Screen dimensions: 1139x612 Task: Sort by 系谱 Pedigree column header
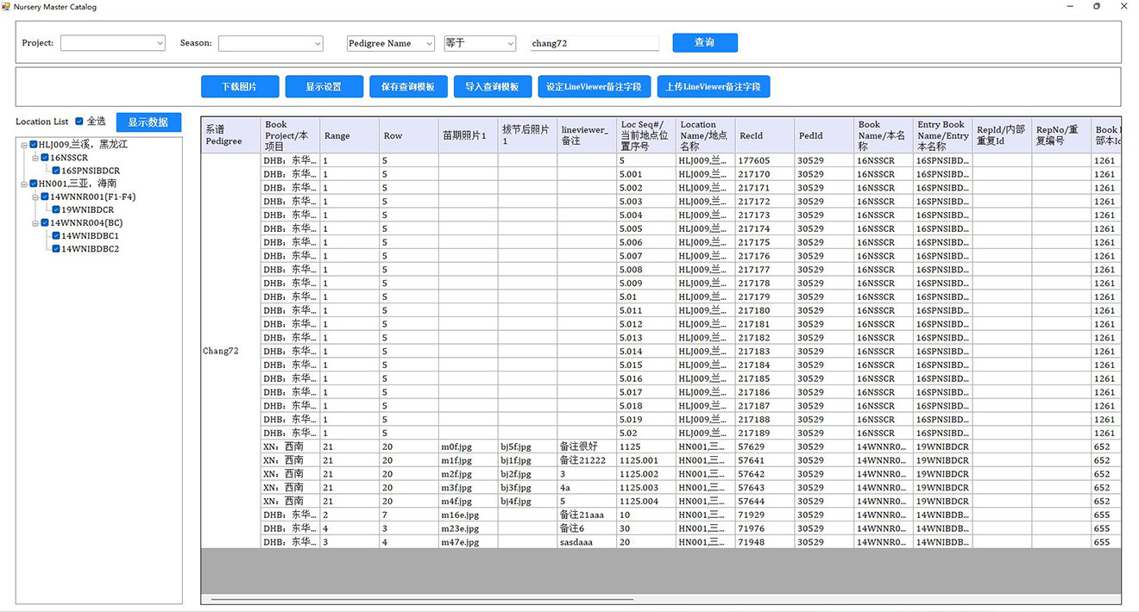click(x=230, y=135)
